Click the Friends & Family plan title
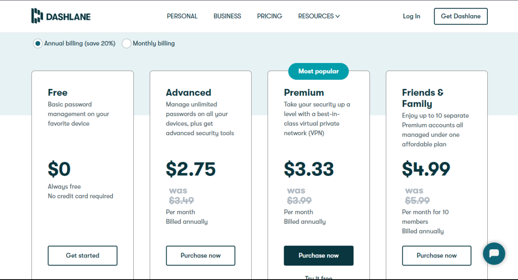The height and width of the screenshot is (280, 518). (423, 98)
